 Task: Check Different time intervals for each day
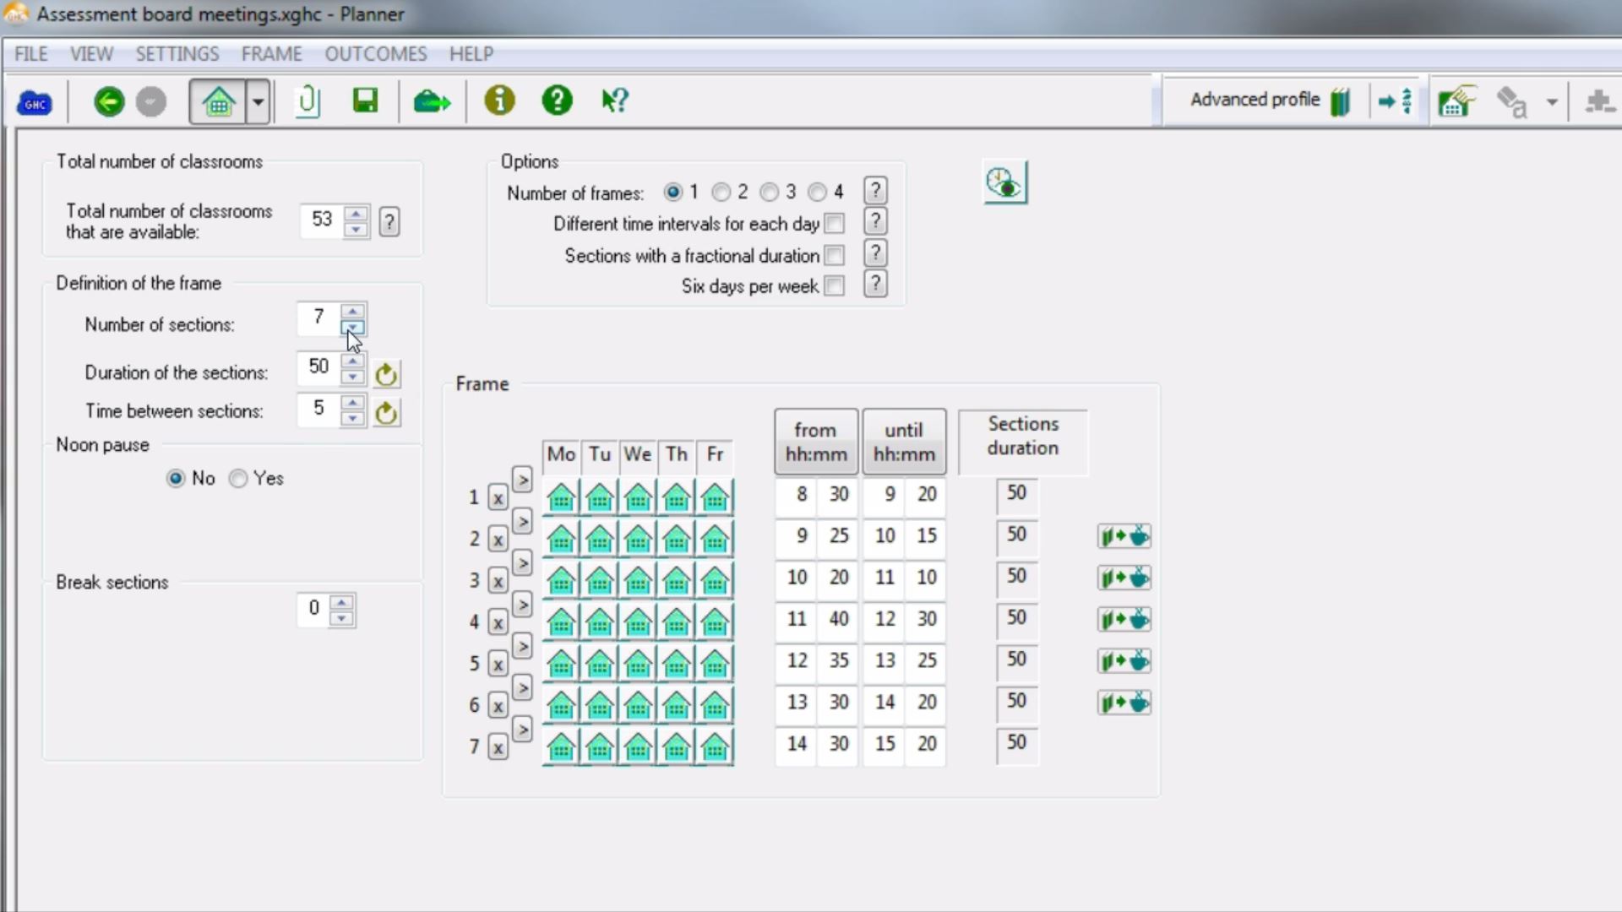[x=834, y=224]
